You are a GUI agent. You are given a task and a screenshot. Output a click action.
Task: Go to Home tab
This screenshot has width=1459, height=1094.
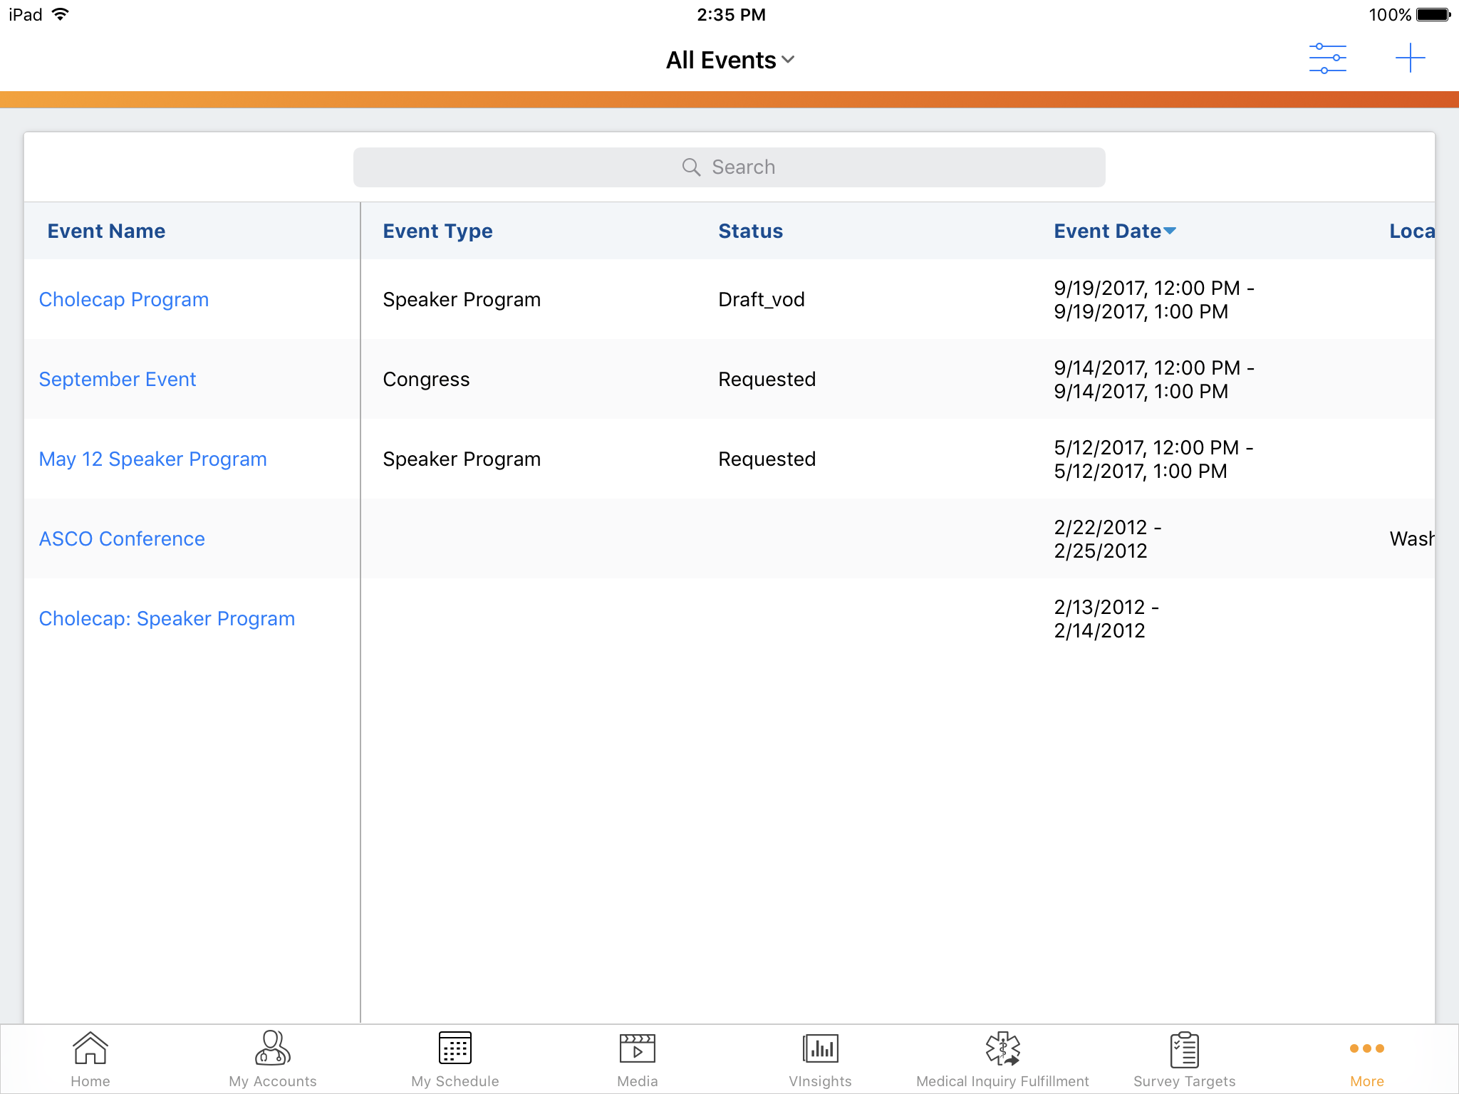(90, 1059)
